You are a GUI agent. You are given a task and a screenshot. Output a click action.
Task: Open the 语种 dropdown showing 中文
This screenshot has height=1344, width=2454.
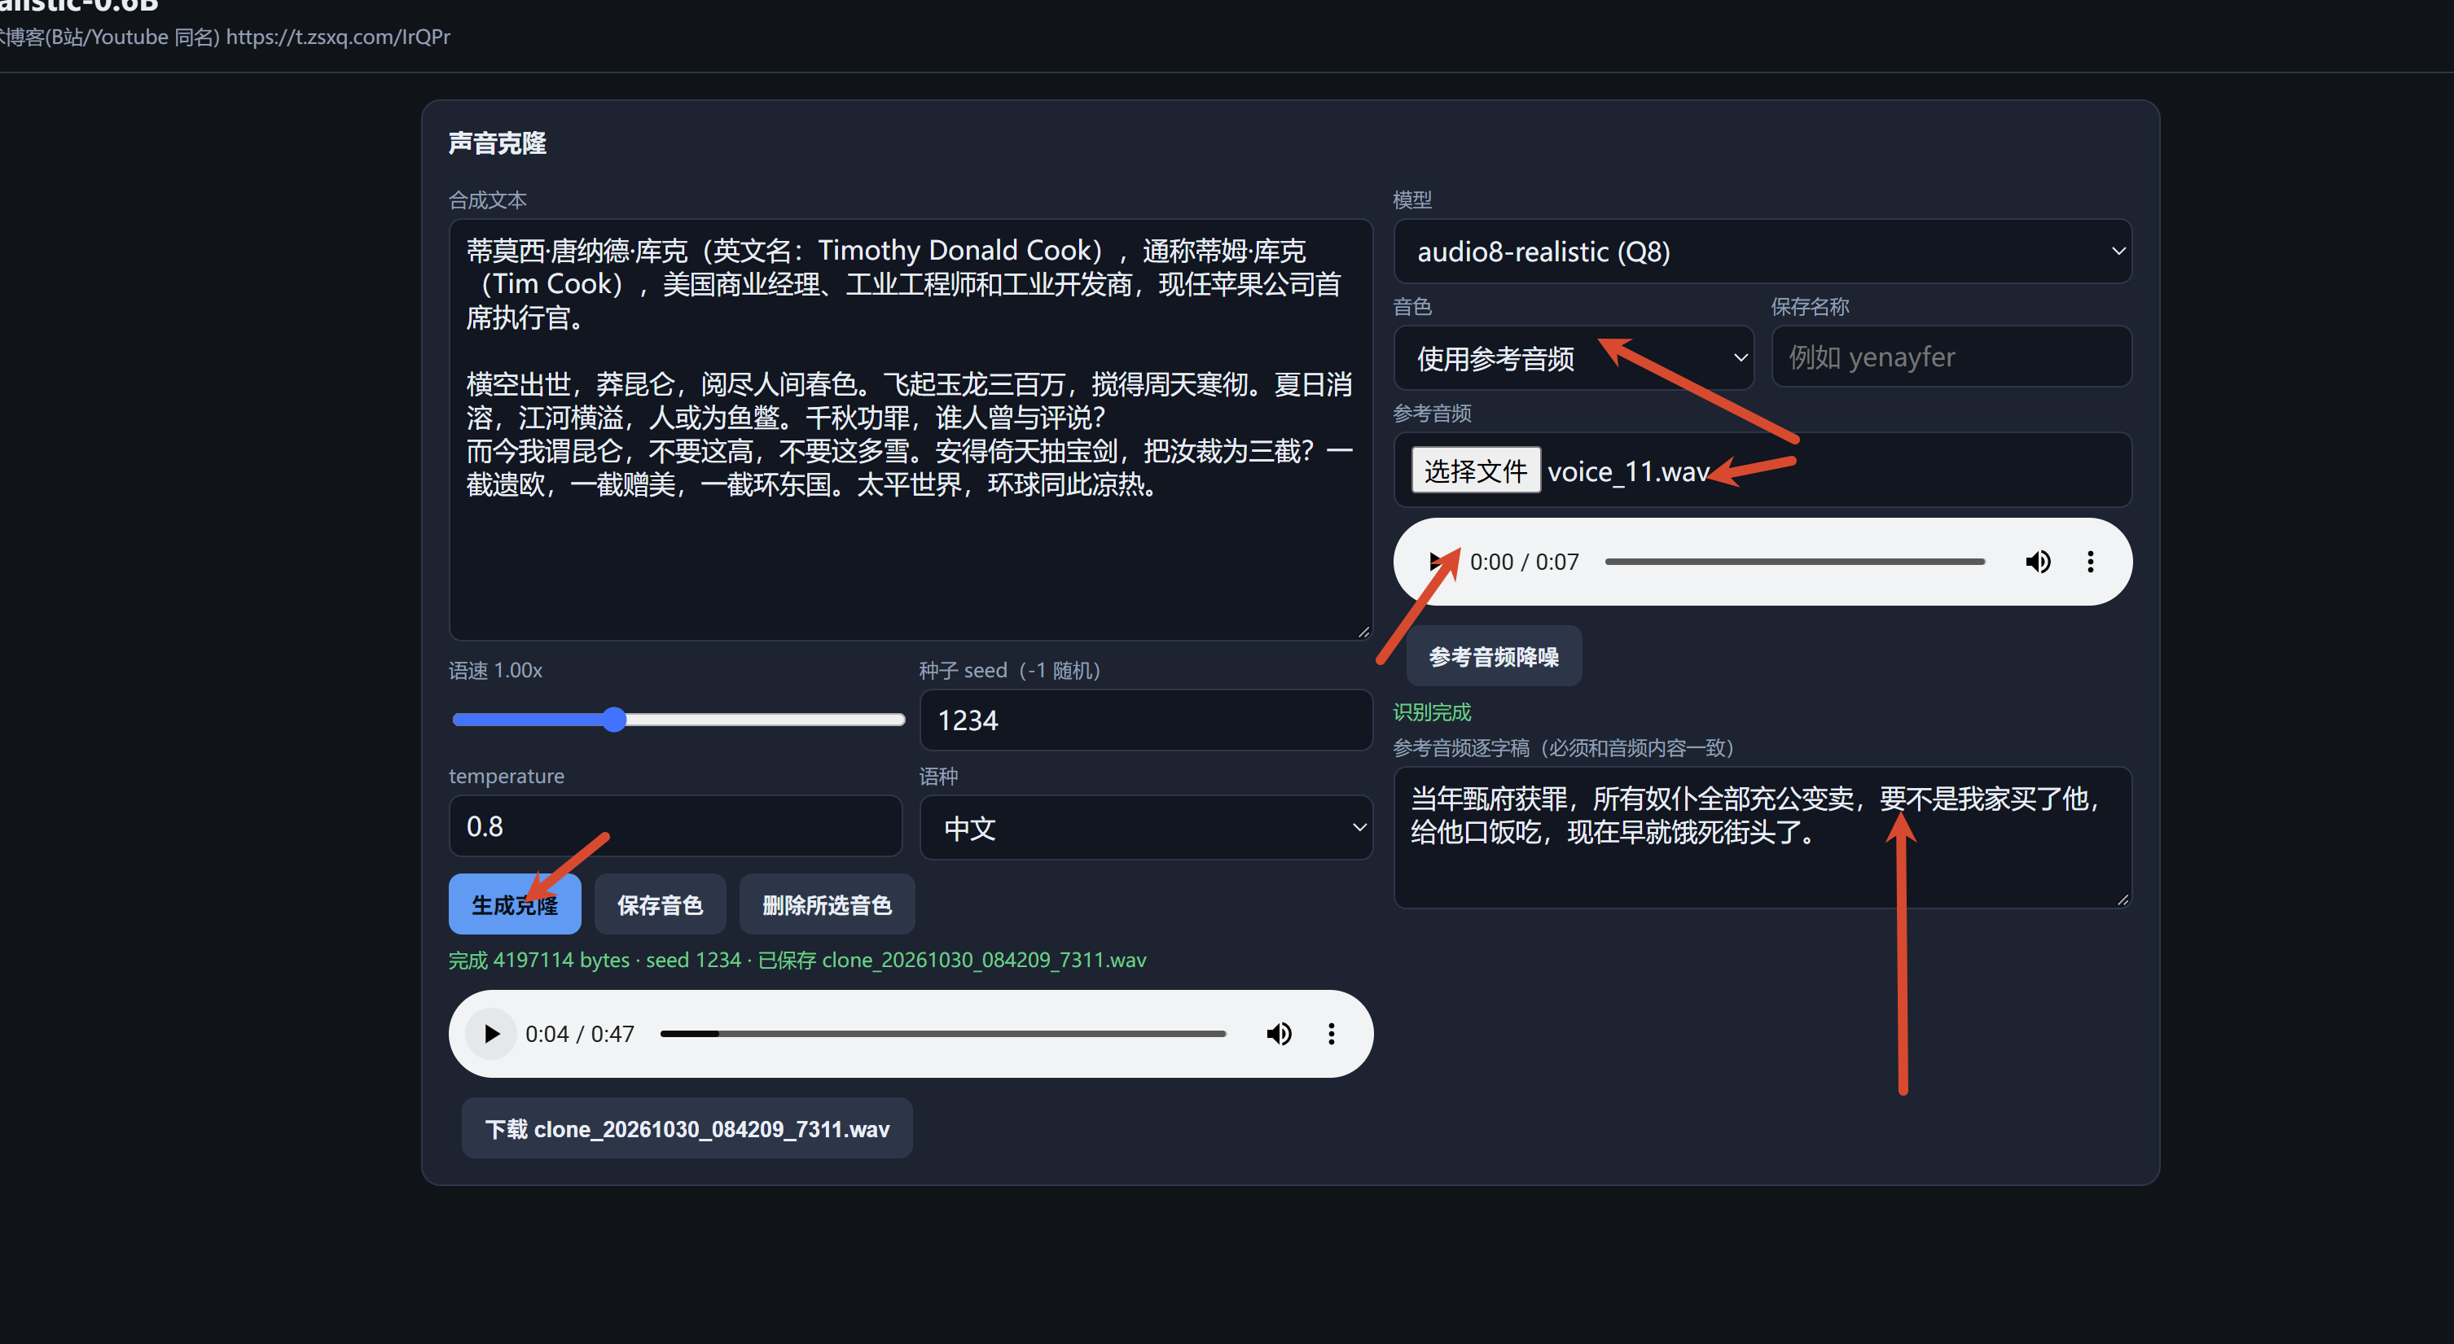click(1146, 828)
